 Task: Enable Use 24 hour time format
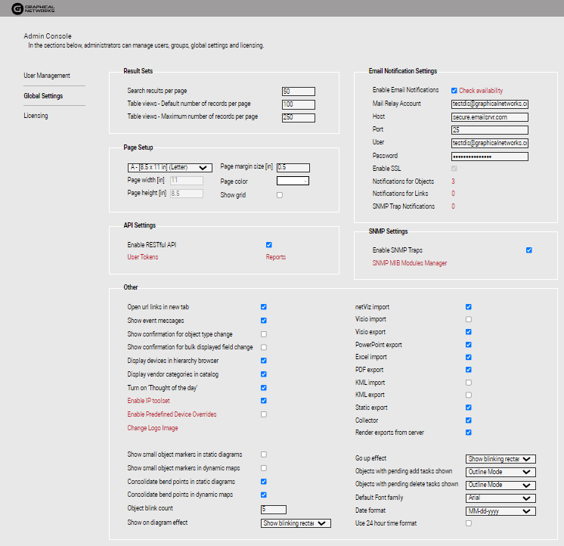469,523
